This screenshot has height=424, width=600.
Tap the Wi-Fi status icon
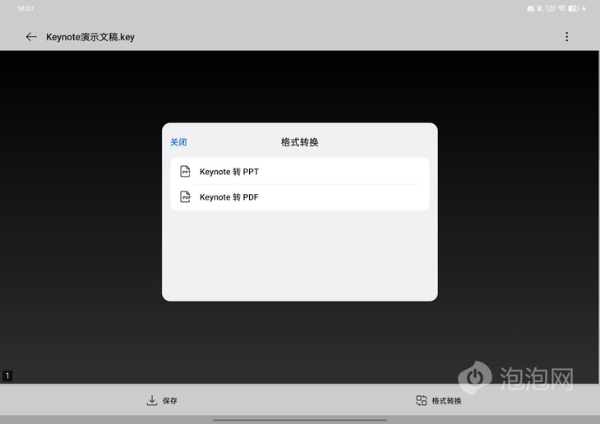pyautogui.click(x=561, y=8)
